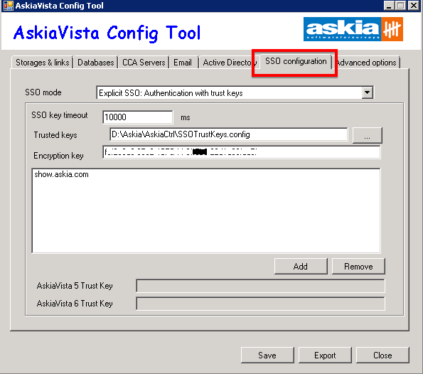
Task: Click the Add button
Action: click(301, 267)
